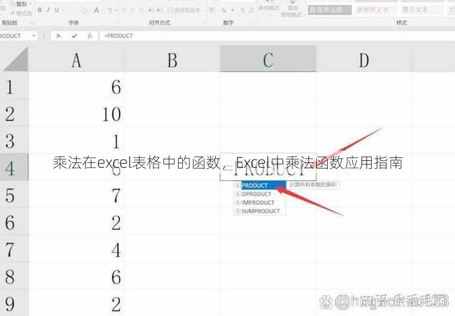Click the active cell C4 with =PRODUCT

tap(268, 167)
